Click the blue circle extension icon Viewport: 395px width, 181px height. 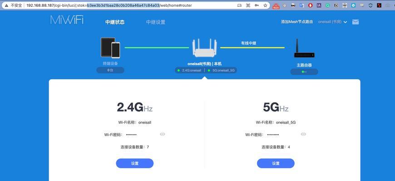coord(353,5)
